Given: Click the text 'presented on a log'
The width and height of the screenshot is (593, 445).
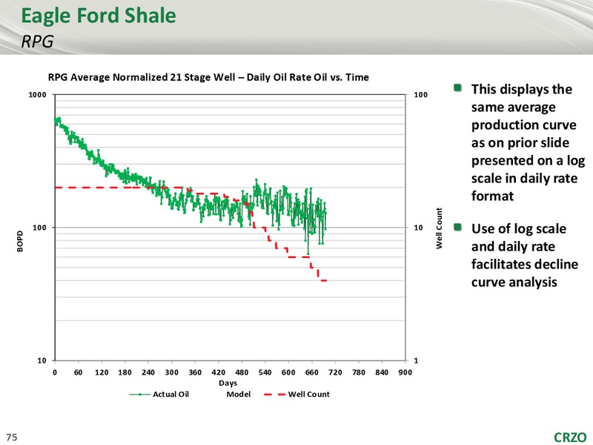Looking at the screenshot, I should (528, 160).
